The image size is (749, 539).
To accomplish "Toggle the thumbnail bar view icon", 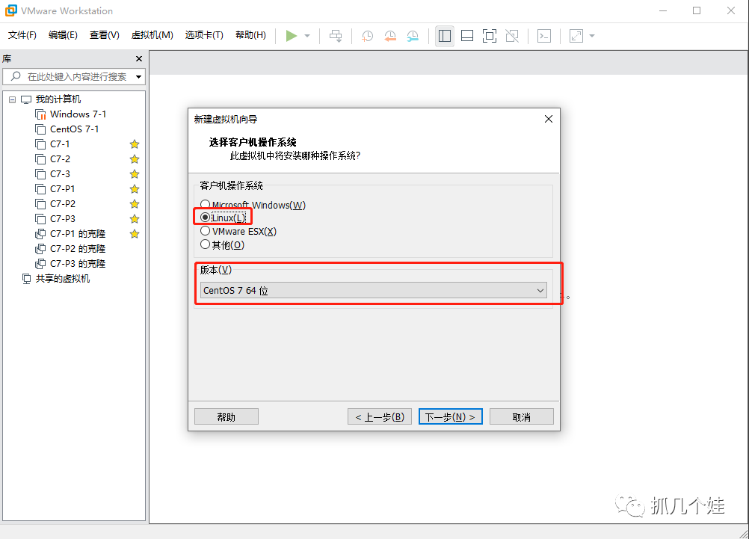I will click(x=466, y=36).
